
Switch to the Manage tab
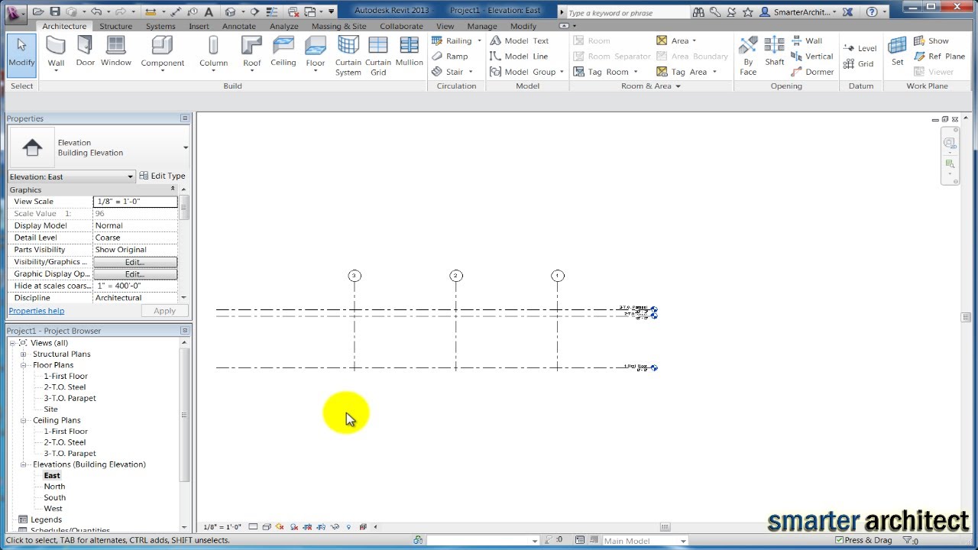[x=482, y=26]
